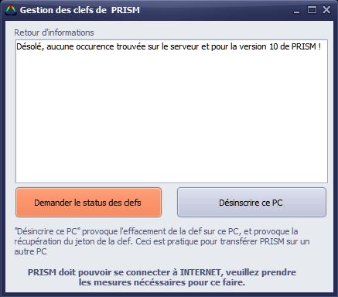
Task: Click the quoted "Désincrire ce PC" explanation text
Action: (47, 231)
